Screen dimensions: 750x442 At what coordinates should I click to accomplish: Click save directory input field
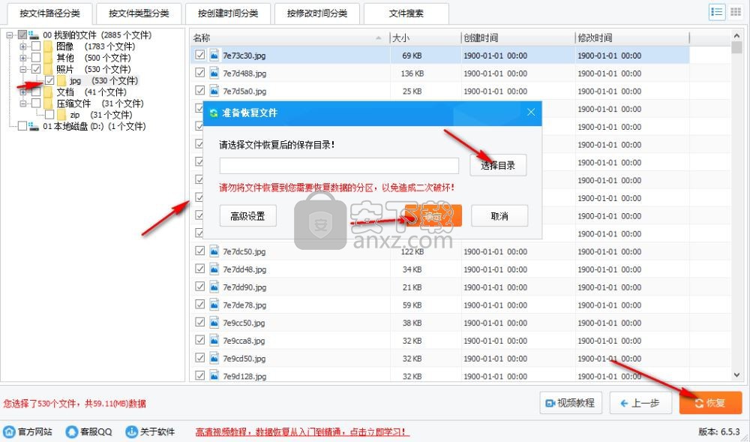(339, 166)
